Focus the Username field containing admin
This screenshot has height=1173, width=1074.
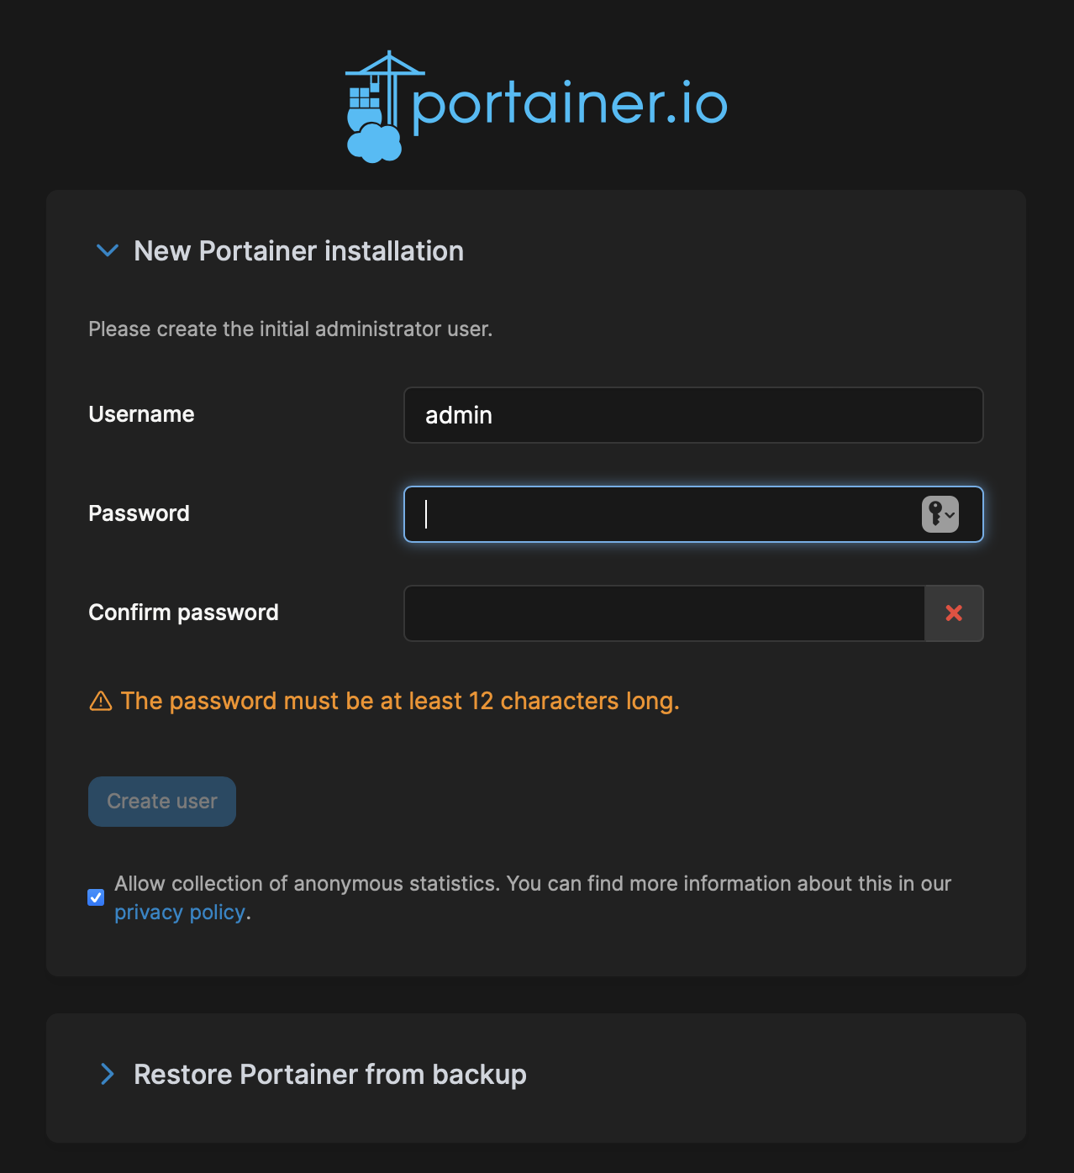tap(693, 415)
